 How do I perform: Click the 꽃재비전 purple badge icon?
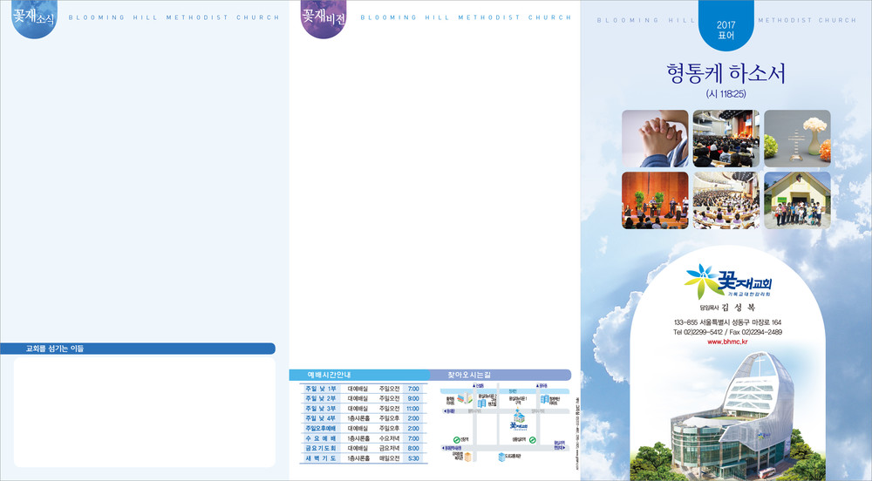323,18
